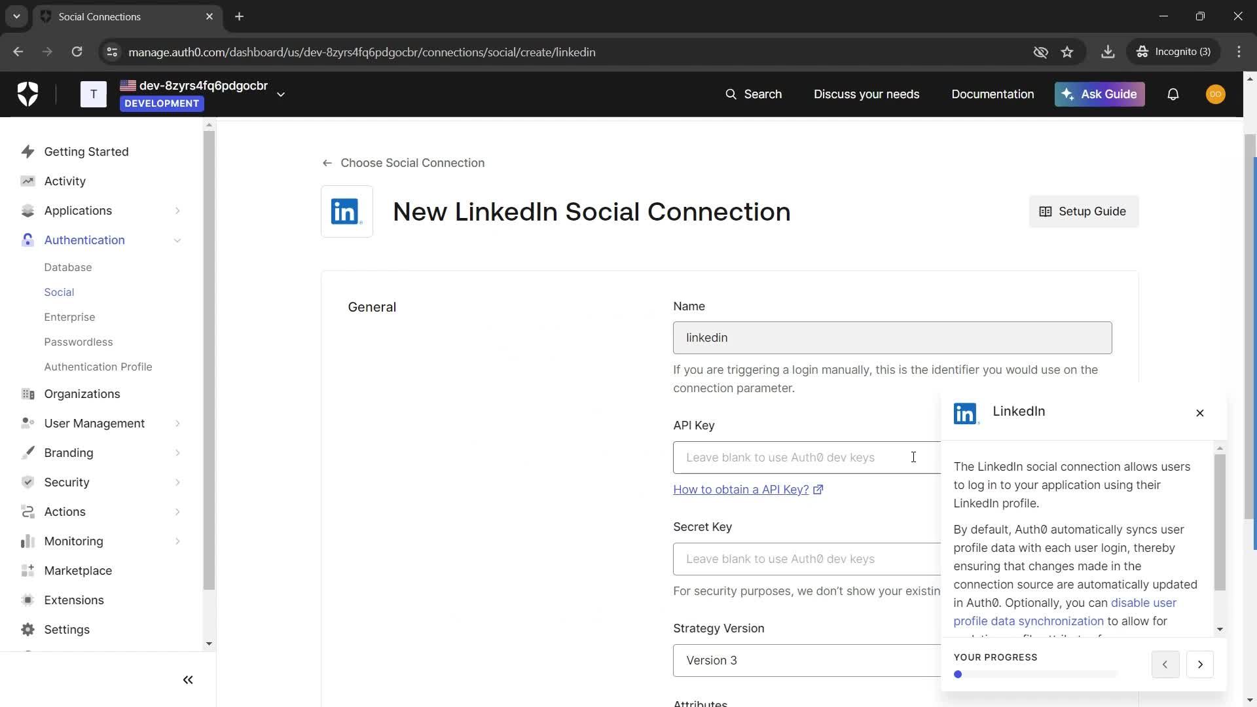Open browser downloads
Image resolution: width=1257 pixels, height=707 pixels.
pyautogui.click(x=1108, y=52)
